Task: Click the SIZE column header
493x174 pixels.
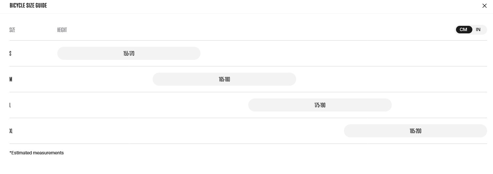Action: click(12, 30)
